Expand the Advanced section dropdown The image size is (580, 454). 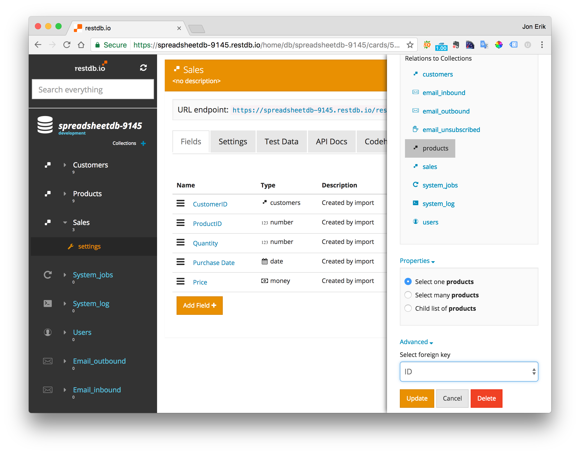(416, 342)
